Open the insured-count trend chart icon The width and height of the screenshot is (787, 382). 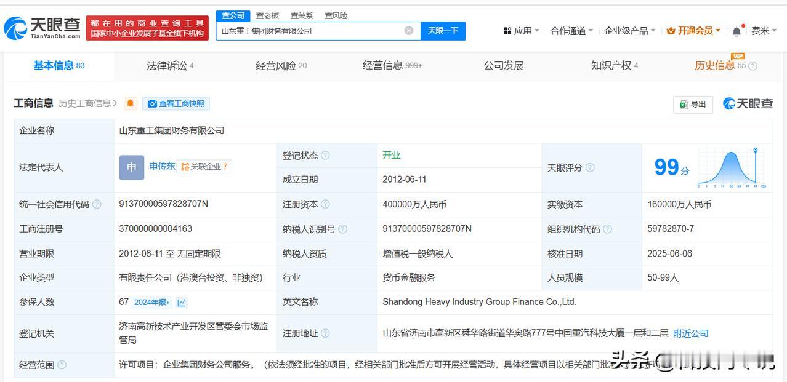pos(182,302)
